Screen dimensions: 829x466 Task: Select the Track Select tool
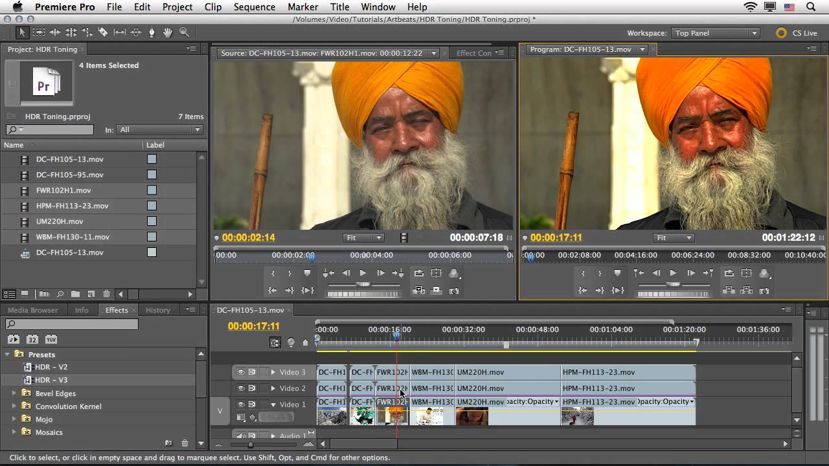pyautogui.click(x=39, y=32)
